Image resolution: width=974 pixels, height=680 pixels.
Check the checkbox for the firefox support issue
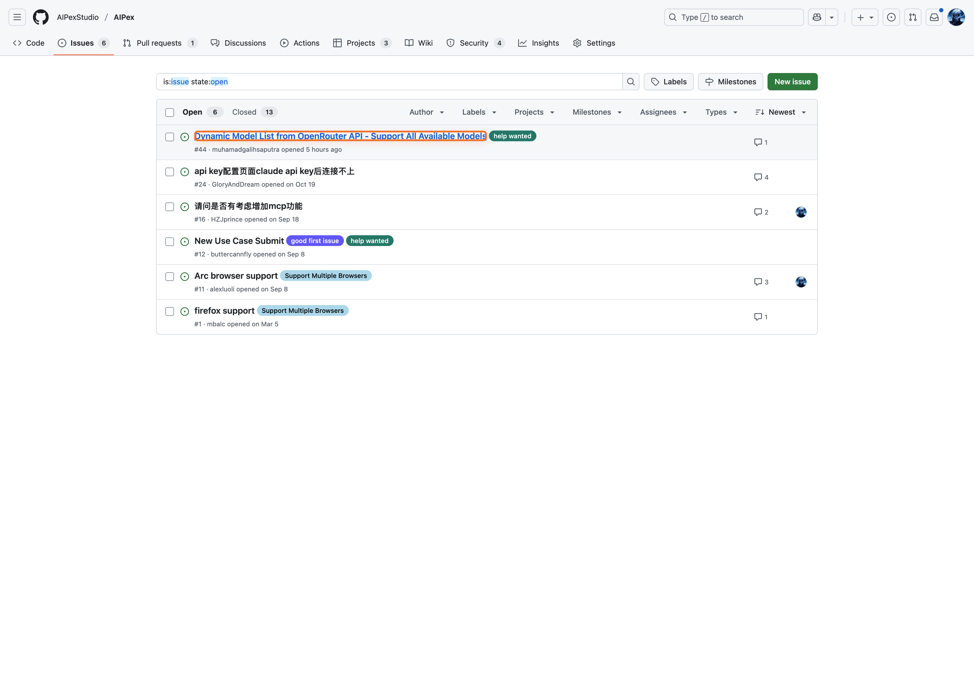coord(170,311)
